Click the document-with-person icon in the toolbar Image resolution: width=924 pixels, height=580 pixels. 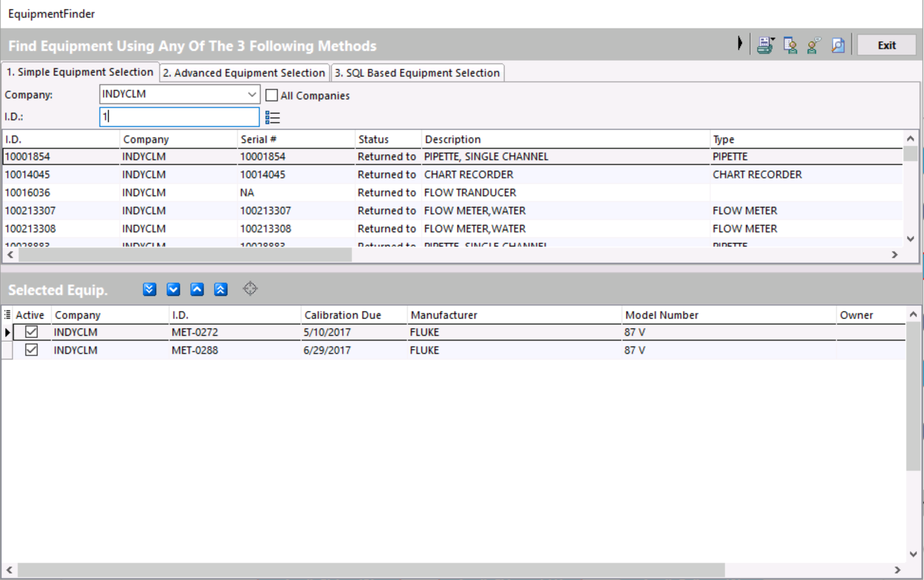point(790,45)
